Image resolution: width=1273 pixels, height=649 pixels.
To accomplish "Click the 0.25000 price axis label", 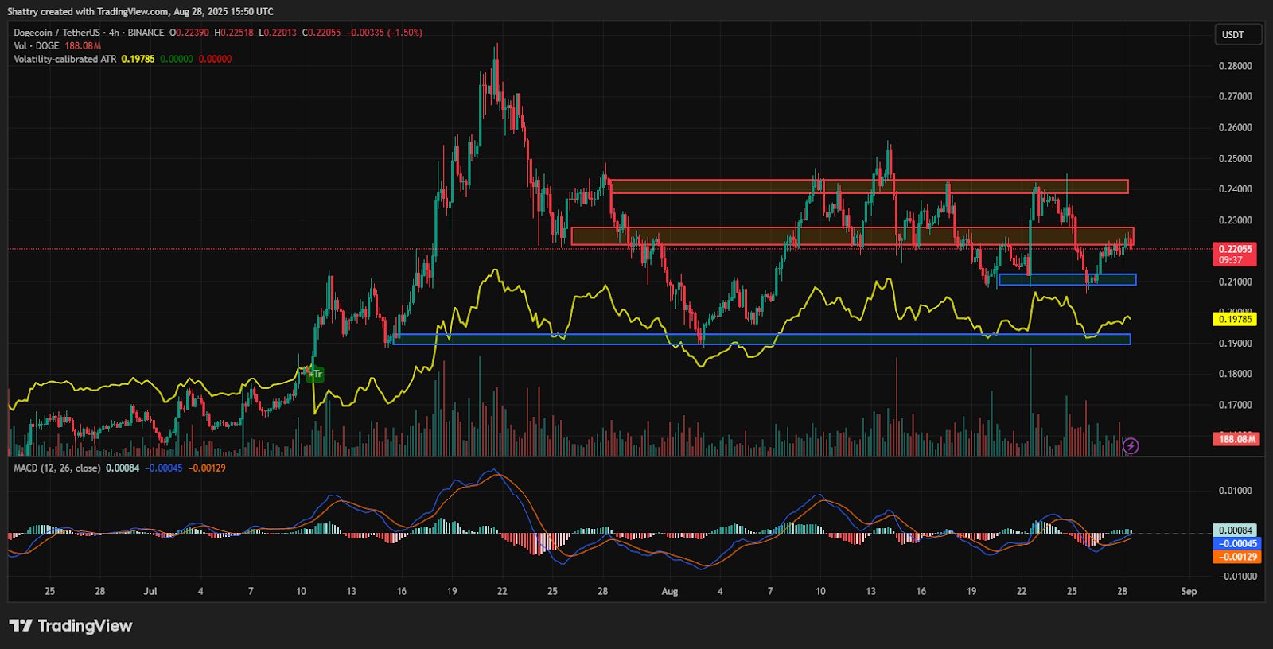I will click(1236, 158).
